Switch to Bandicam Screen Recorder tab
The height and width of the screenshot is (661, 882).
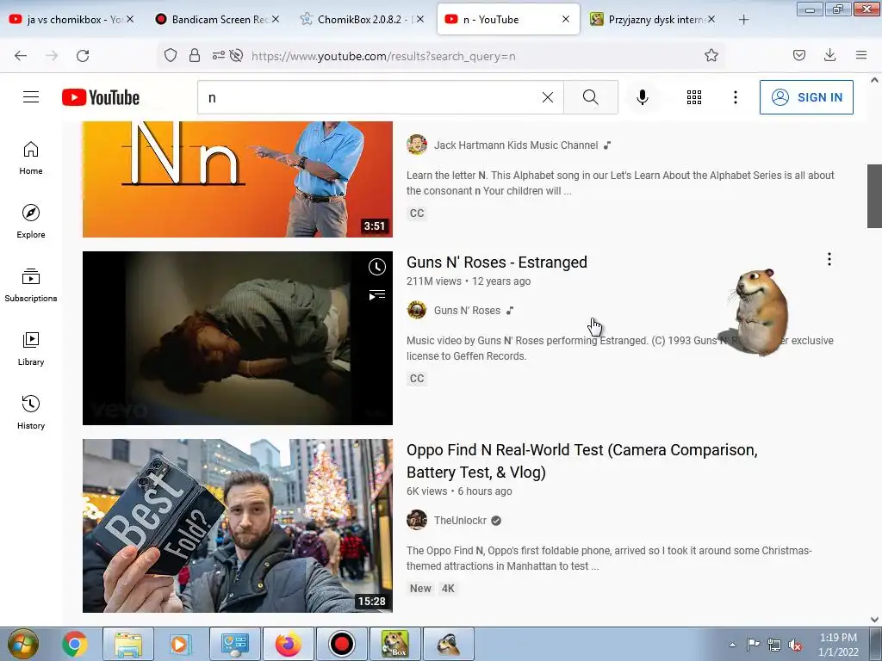[x=218, y=20]
